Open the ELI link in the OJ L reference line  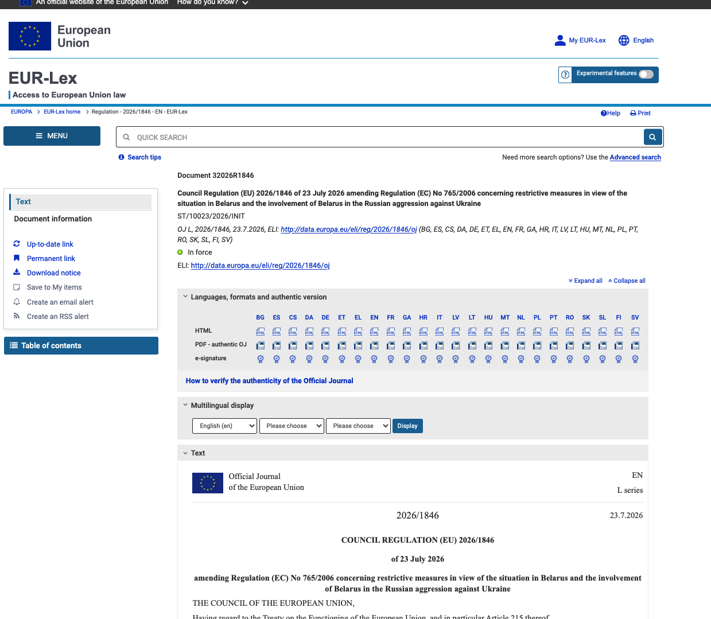coord(349,229)
